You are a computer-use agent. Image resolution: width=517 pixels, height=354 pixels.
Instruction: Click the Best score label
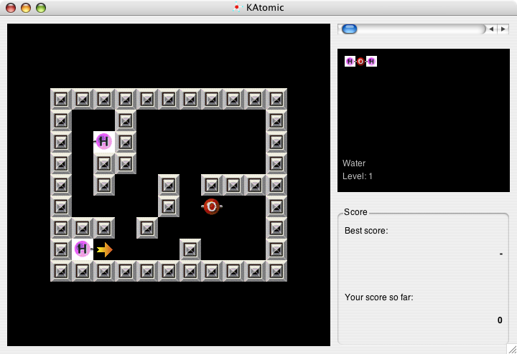[366, 231]
